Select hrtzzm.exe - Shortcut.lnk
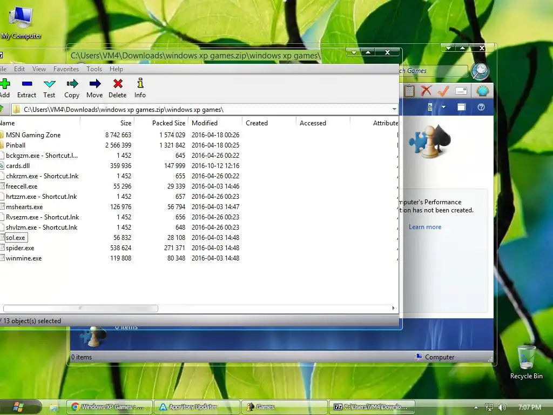The height and width of the screenshot is (415, 553). (x=41, y=196)
